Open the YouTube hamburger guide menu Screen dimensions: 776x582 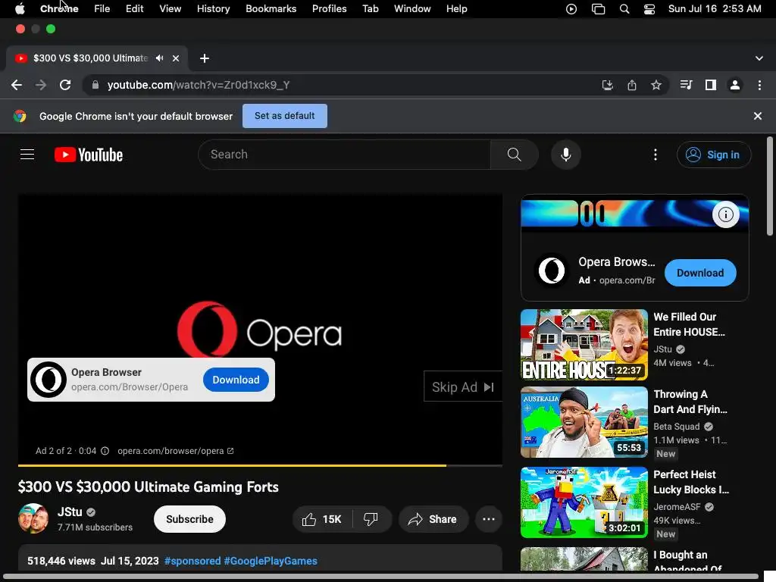click(x=27, y=155)
